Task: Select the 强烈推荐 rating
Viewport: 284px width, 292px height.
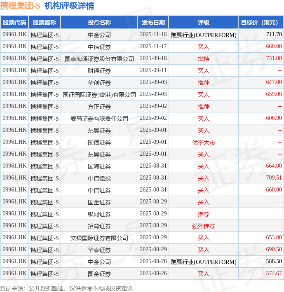Action: point(204,226)
